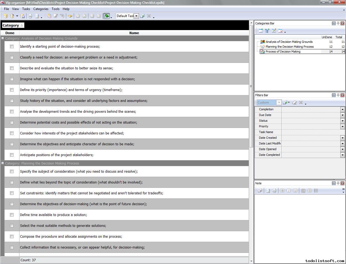Expand the Priority filter dropdown
346x264 pixels.
[x=342, y=127]
